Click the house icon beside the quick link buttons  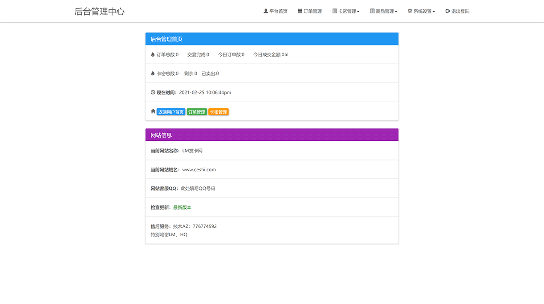(153, 111)
